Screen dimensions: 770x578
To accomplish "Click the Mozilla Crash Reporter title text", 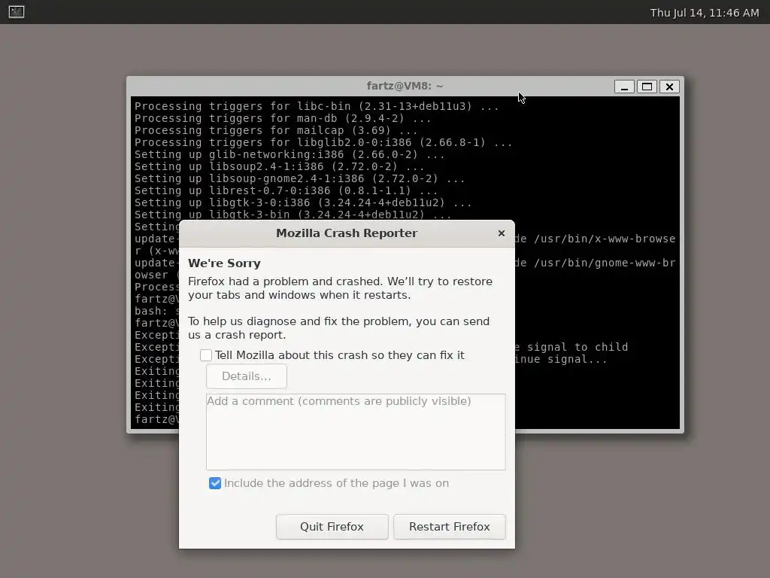I will [x=347, y=233].
